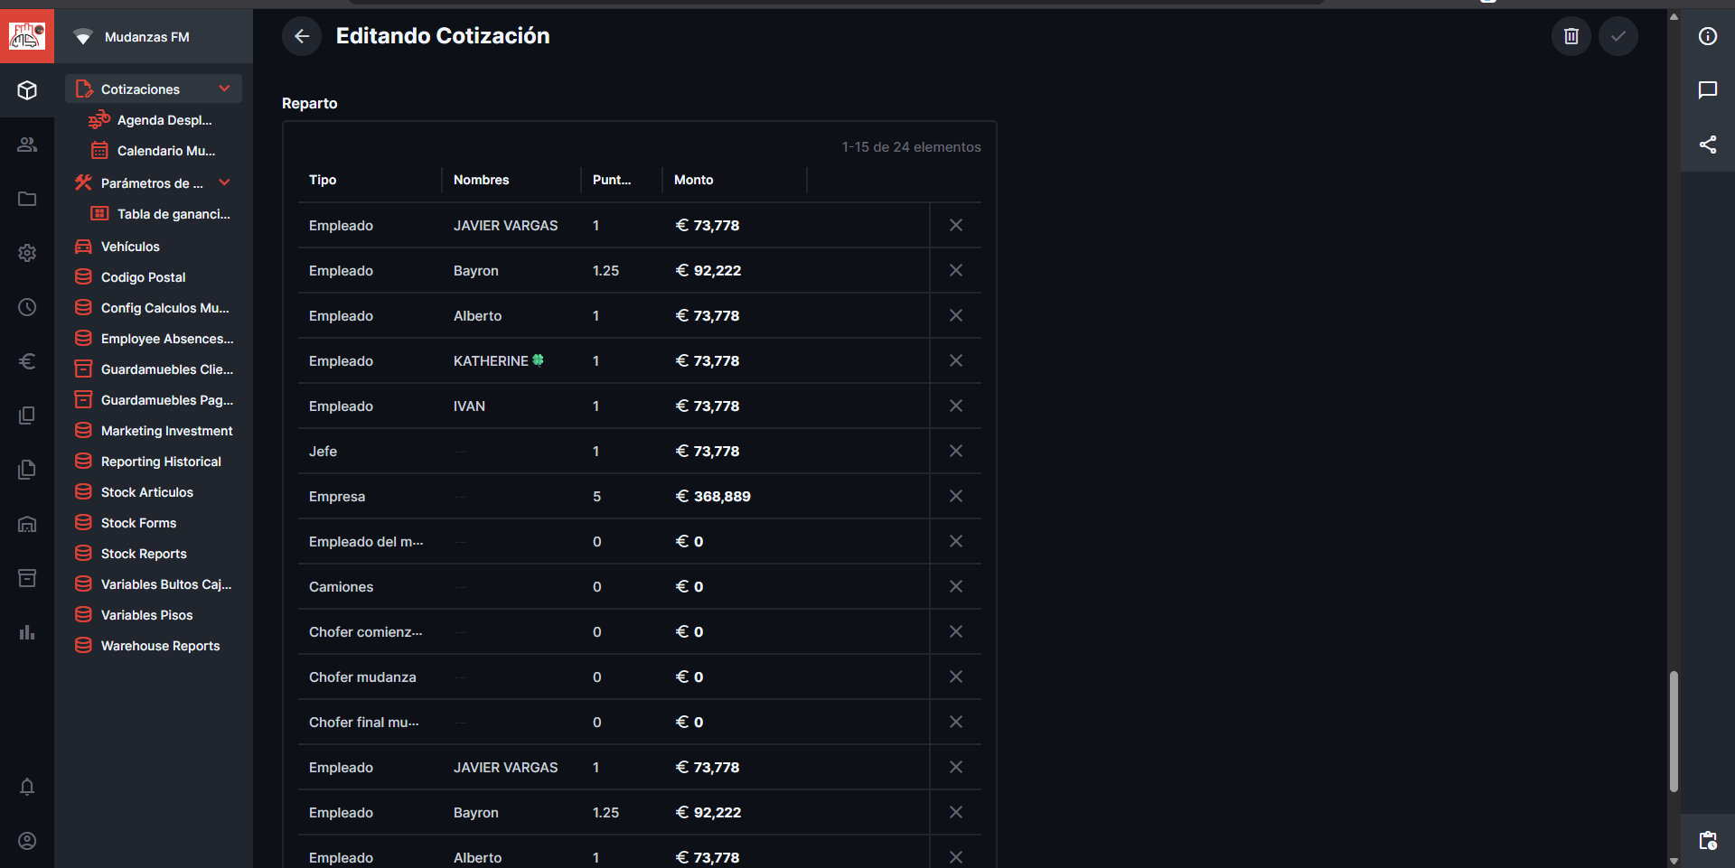Open the clock icon in the left rail
The width and height of the screenshot is (1735, 868).
point(27,307)
